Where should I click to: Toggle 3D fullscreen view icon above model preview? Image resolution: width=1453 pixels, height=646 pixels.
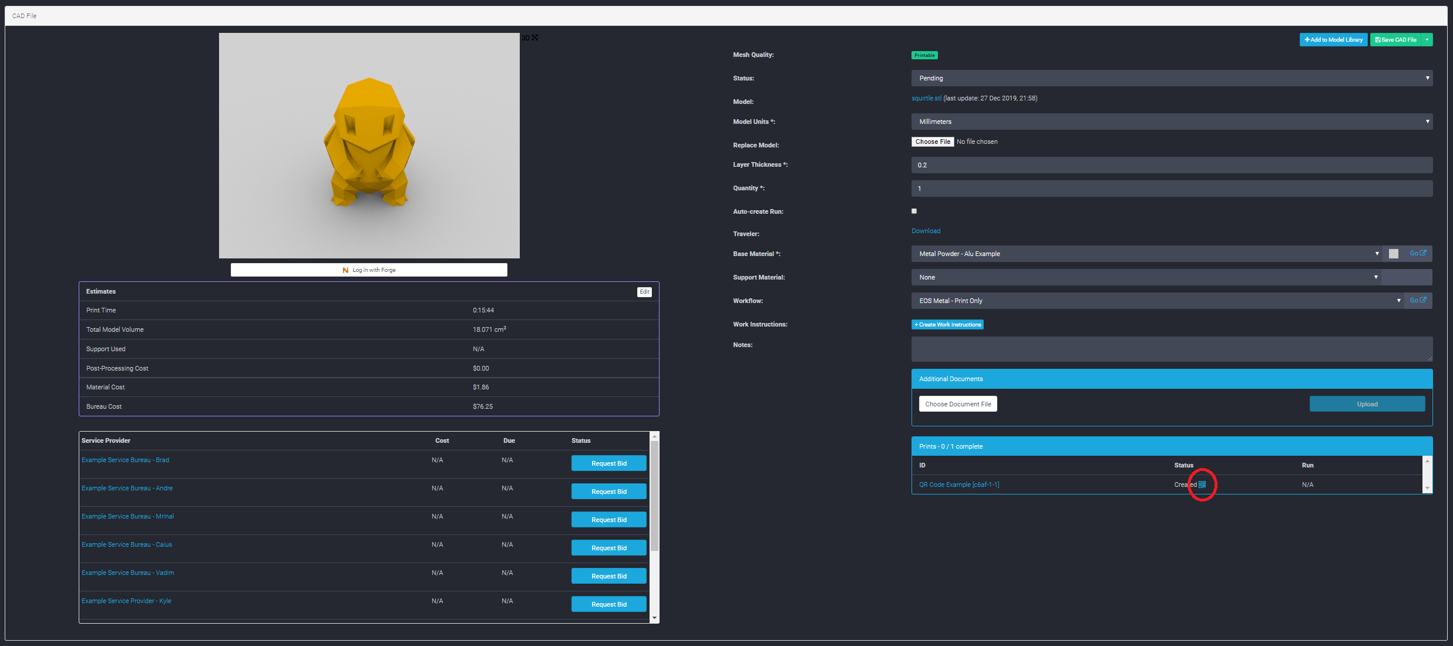tap(534, 38)
